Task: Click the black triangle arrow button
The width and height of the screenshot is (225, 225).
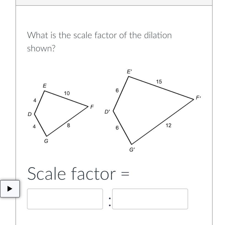Action: [10, 189]
